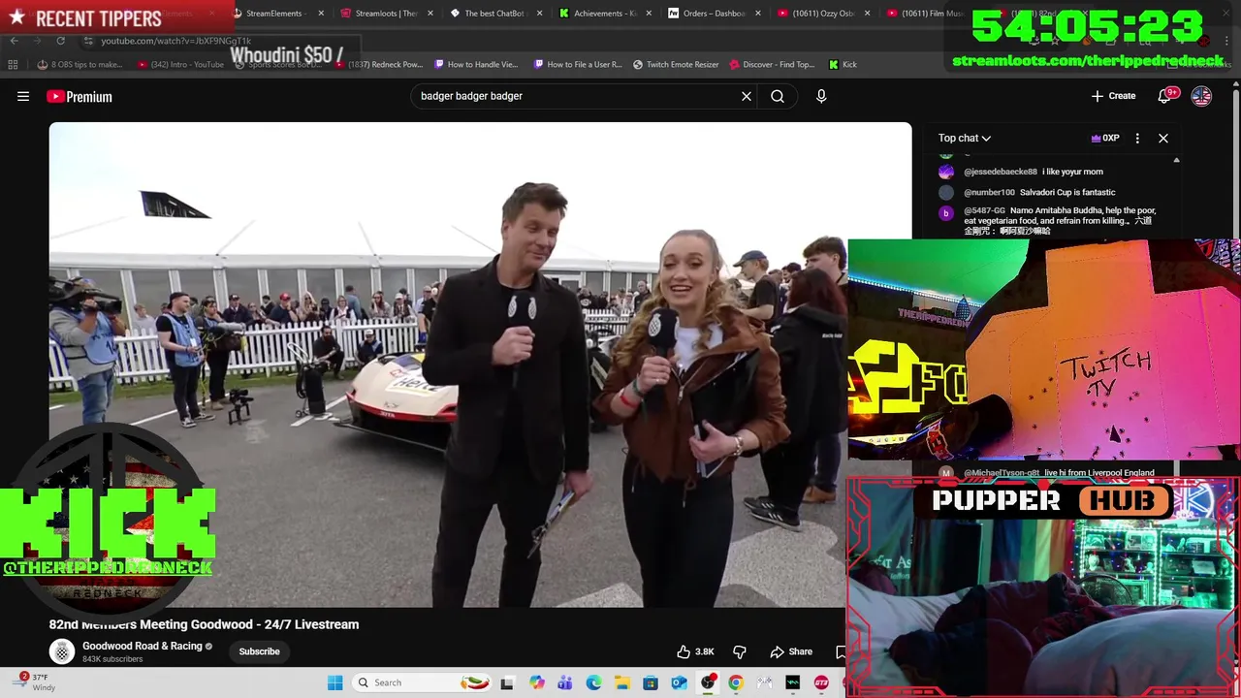Click the youtube.com address bar URL
The image size is (1241, 698).
coord(175,41)
